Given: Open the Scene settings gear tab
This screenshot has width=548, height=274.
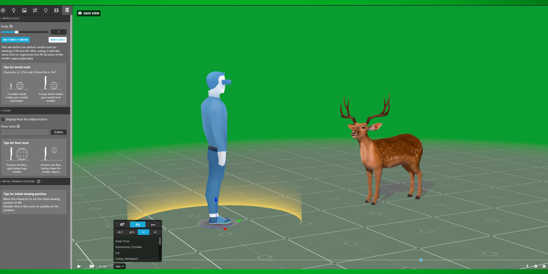Looking at the screenshot, I should coord(3,10).
